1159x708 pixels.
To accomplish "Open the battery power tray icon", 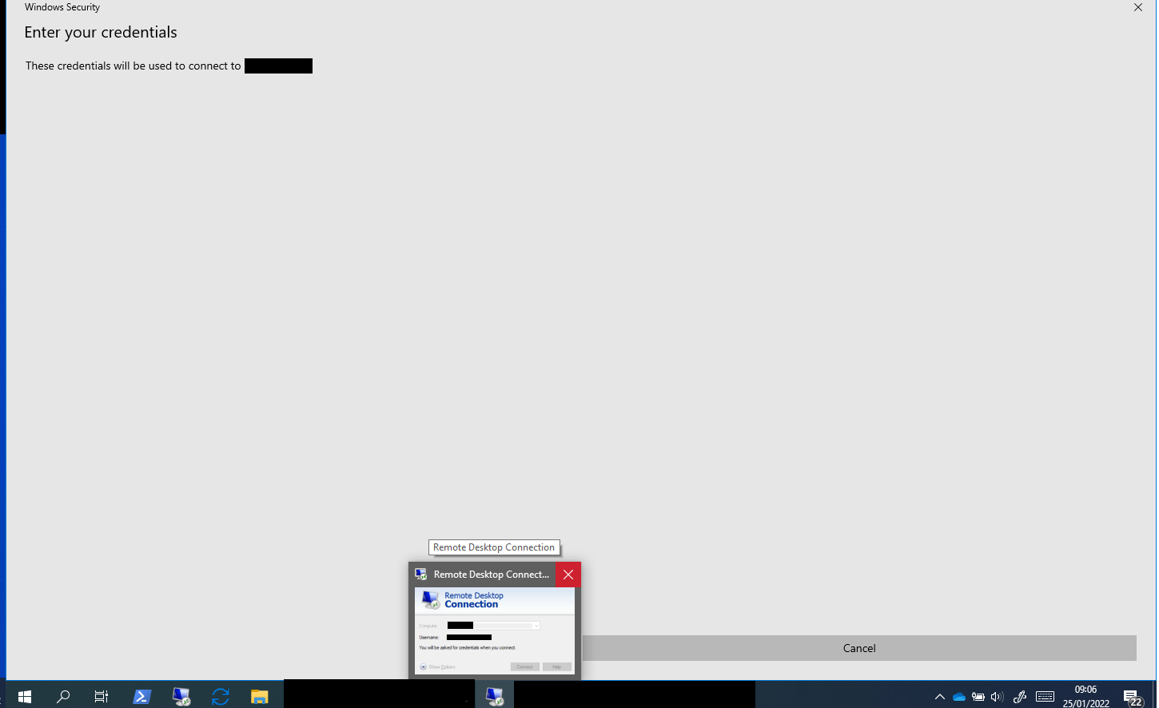I will (x=978, y=697).
